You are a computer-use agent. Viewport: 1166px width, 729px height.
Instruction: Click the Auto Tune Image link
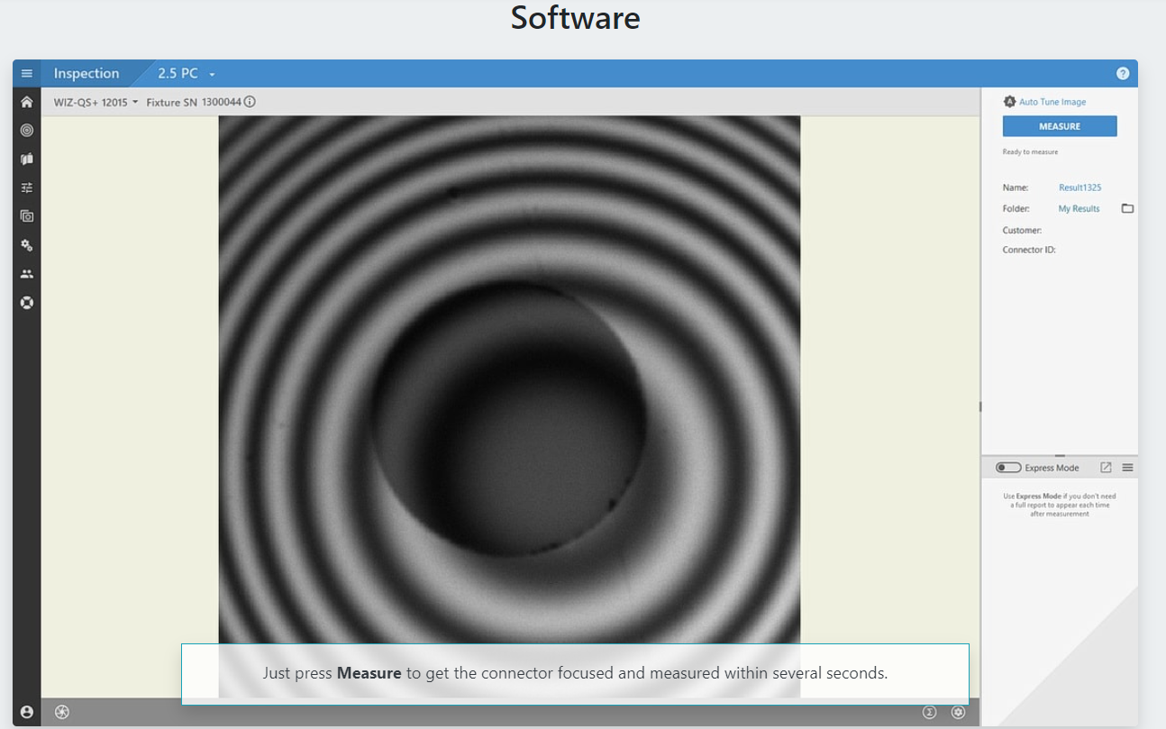[x=1052, y=102]
